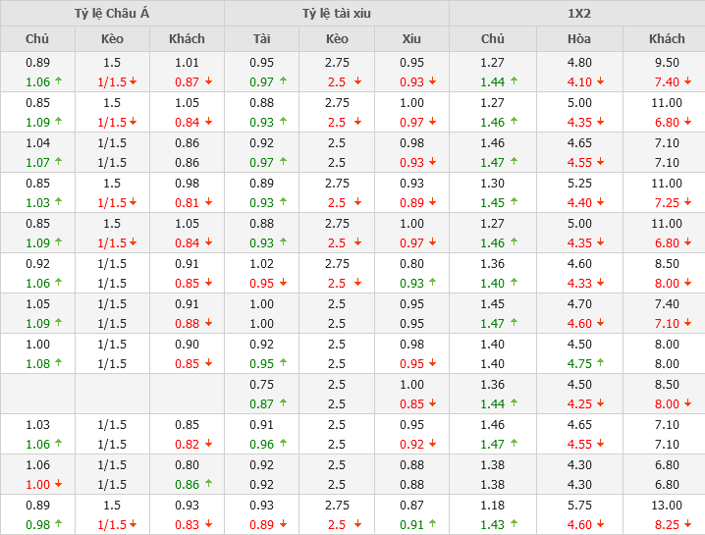The height and width of the screenshot is (535, 705).
Task: Click the up arrow beside 1.07
Action: pyautogui.click(x=58, y=163)
